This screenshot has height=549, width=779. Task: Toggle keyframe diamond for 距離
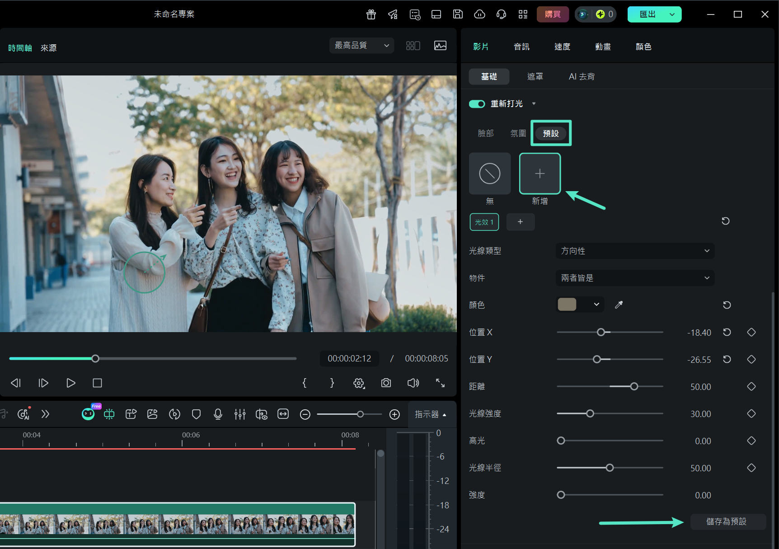[751, 386]
